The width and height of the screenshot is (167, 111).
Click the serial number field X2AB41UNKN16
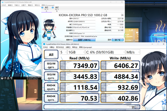click(84, 22)
